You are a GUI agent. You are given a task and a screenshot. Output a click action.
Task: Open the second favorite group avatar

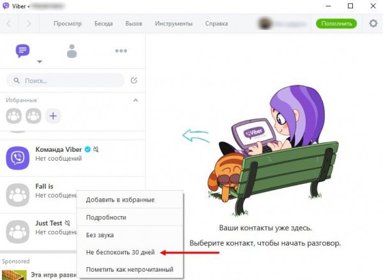33,116
